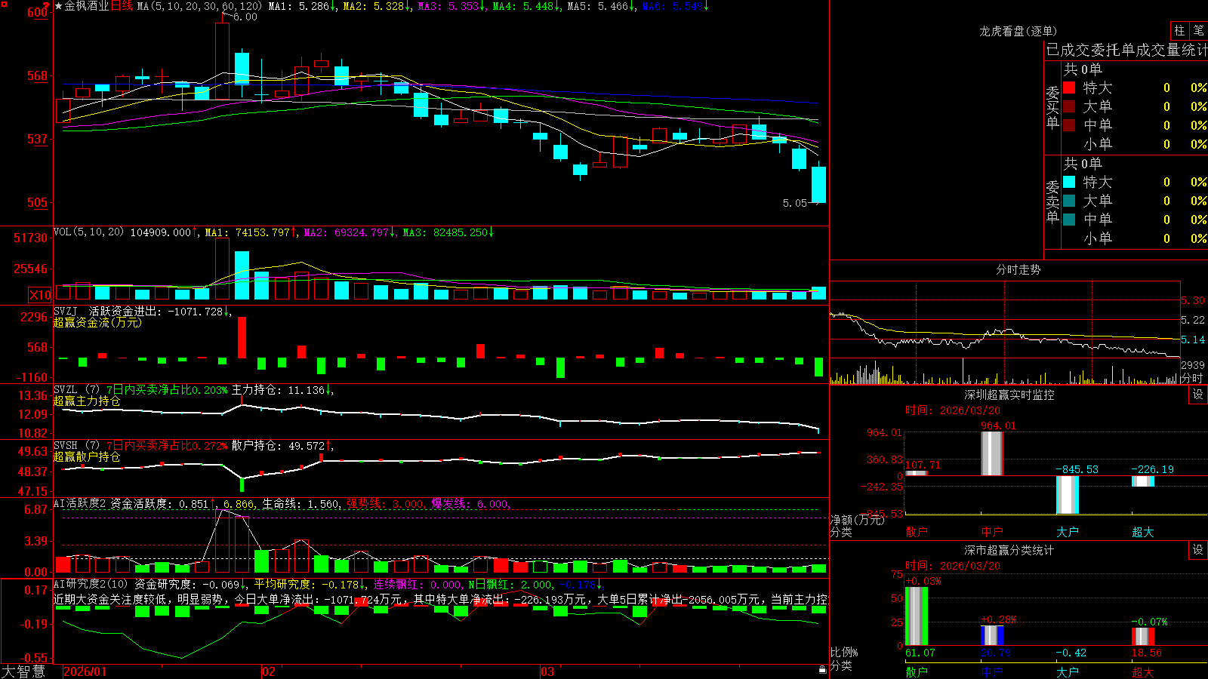Click the 大智慧 logo in bottom-left
Screen dimensions: 1208x679
pyautogui.click(x=23, y=671)
